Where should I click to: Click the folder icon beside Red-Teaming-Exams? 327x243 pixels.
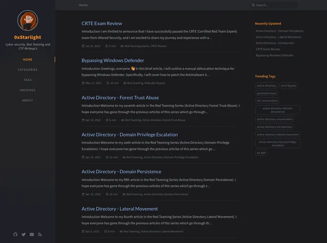pyautogui.click(x=122, y=46)
